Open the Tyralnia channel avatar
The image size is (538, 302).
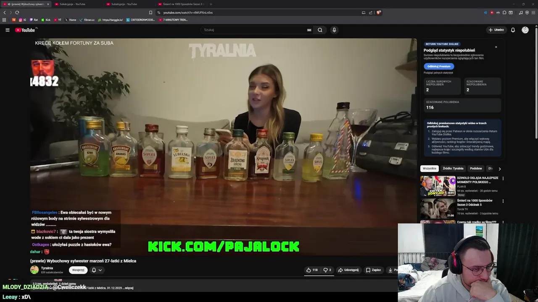34,270
